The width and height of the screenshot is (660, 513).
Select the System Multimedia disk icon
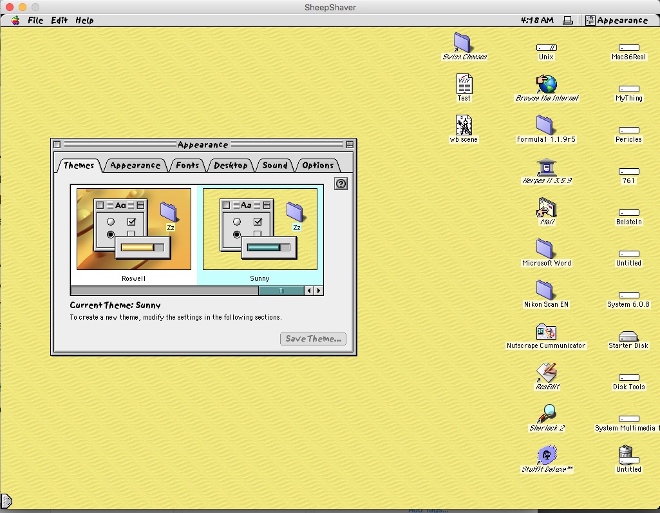(629, 419)
